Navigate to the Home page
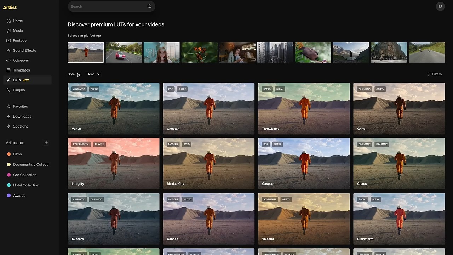 [x=18, y=21]
